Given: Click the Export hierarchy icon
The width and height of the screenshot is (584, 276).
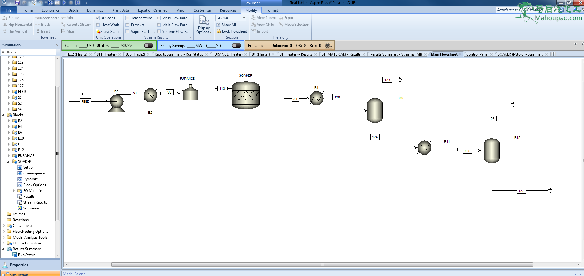Looking at the screenshot, I should (x=281, y=18).
